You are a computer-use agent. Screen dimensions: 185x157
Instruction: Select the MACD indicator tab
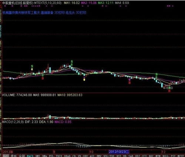coord(30,156)
